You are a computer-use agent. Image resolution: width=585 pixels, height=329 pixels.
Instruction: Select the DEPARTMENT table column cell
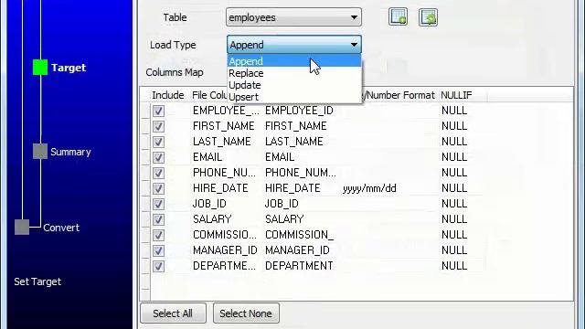[x=299, y=266]
